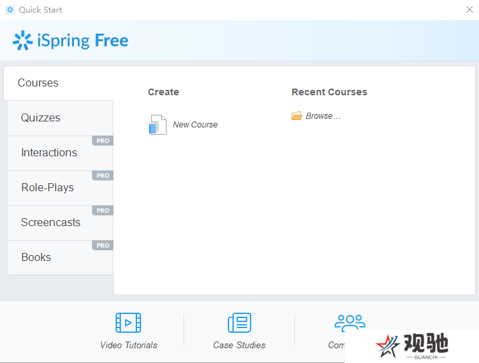Switch to the Quizzes tab
The image size is (479, 363).
point(60,117)
